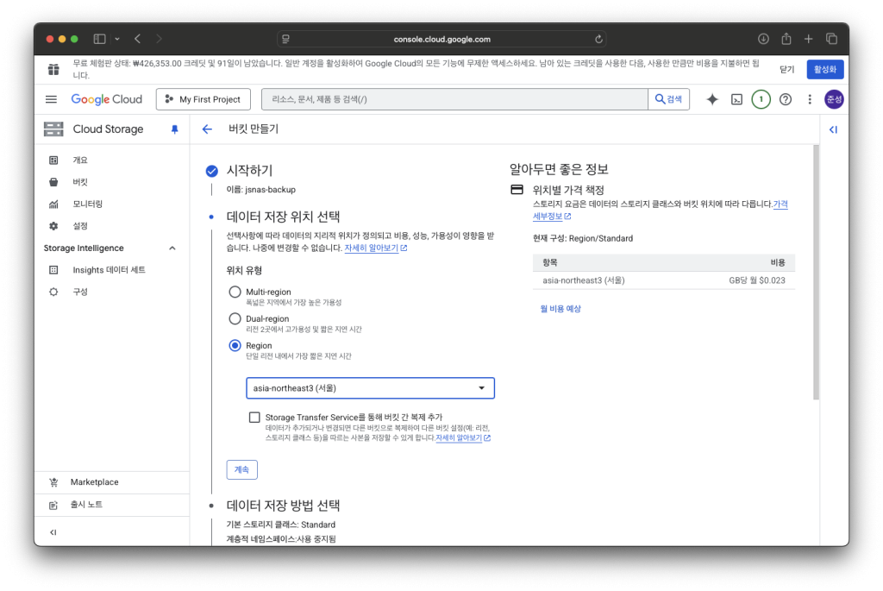
Task: Collapse the Storage Intelligence section
Action: point(172,248)
